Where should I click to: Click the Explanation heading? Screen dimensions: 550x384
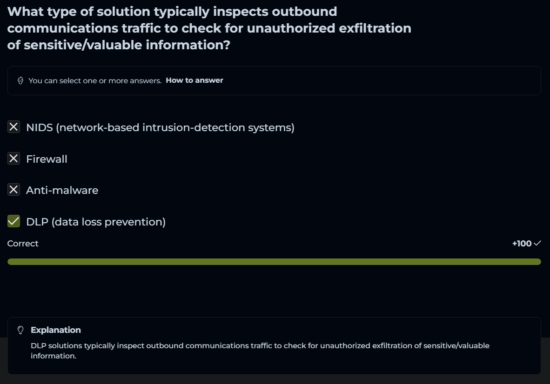(56, 330)
